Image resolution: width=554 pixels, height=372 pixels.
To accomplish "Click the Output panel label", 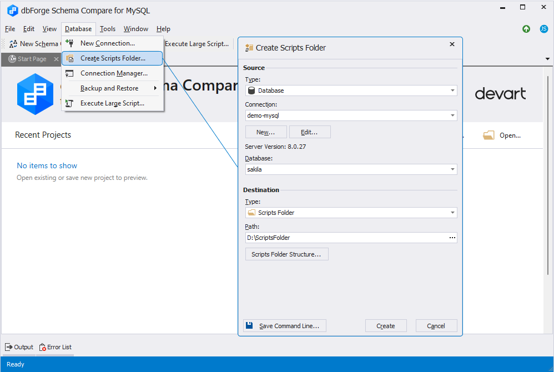I will (x=24, y=347).
